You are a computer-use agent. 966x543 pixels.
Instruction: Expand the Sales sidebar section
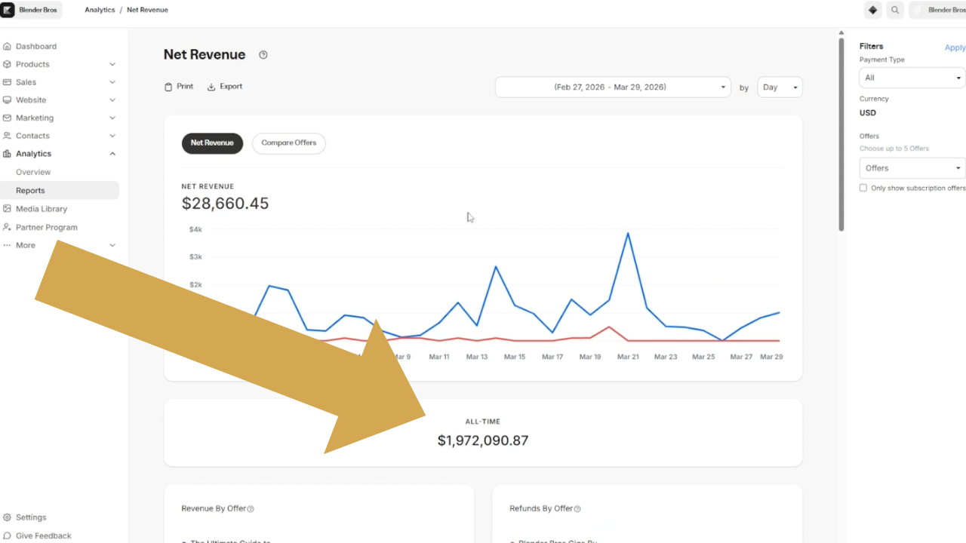coord(112,82)
